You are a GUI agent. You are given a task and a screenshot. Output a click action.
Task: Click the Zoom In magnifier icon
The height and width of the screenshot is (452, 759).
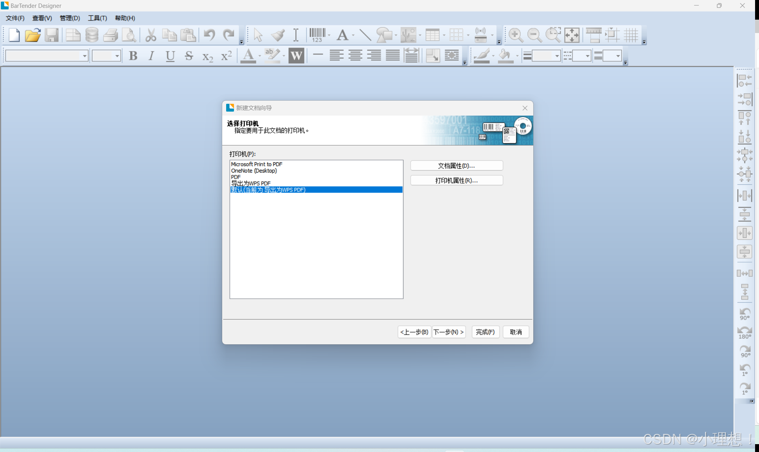click(x=515, y=35)
